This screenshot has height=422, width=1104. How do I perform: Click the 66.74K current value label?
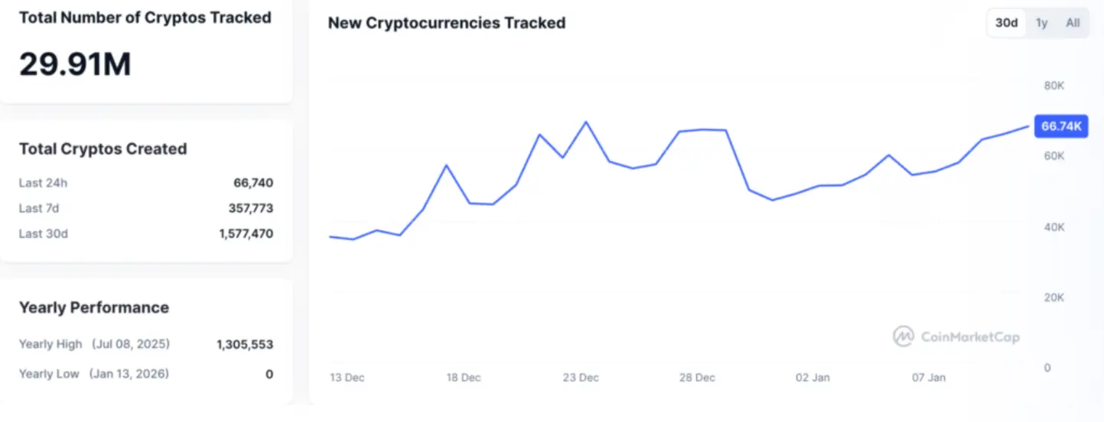(x=1060, y=126)
